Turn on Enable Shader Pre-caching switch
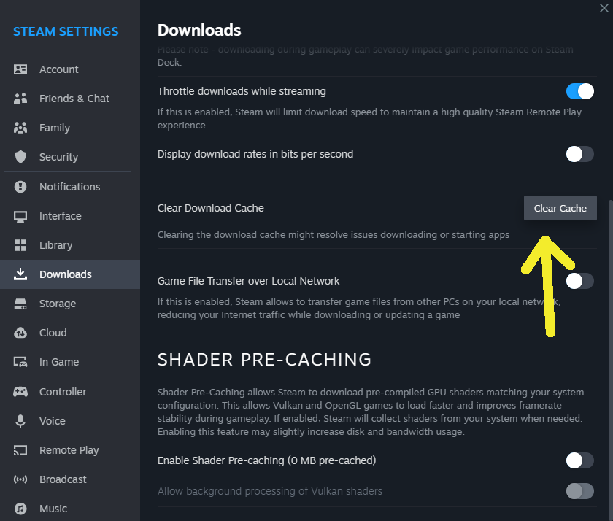Image resolution: width=613 pixels, height=521 pixels. click(580, 460)
